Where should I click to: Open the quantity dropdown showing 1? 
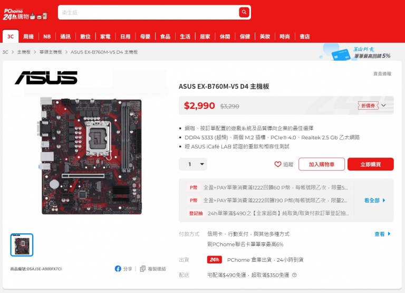pos(193,164)
